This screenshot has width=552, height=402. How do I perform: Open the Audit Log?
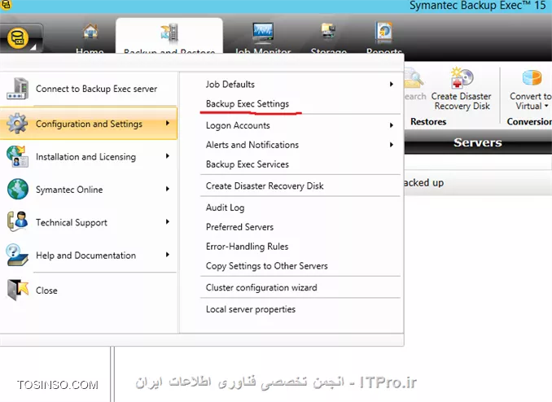tap(225, 208)
